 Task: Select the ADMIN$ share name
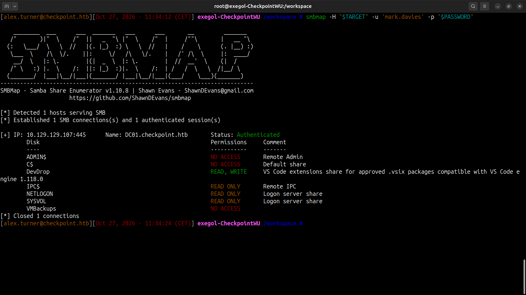click(36, 157)
